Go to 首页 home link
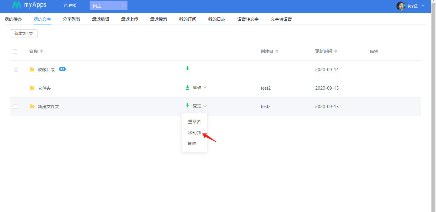Image resolution: width=436 pixels, height=212 pixels. point(70,6)
